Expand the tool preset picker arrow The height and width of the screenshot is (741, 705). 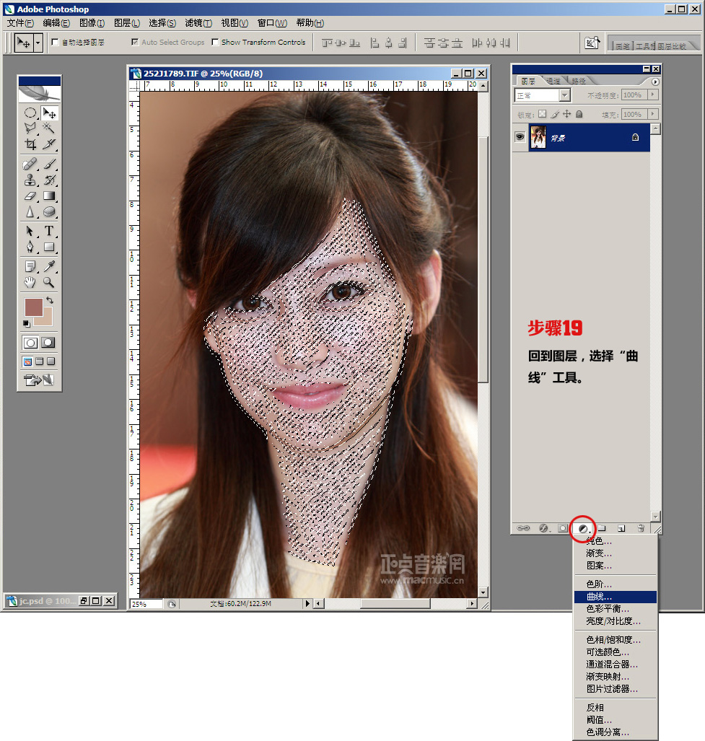tap(38, 43)
